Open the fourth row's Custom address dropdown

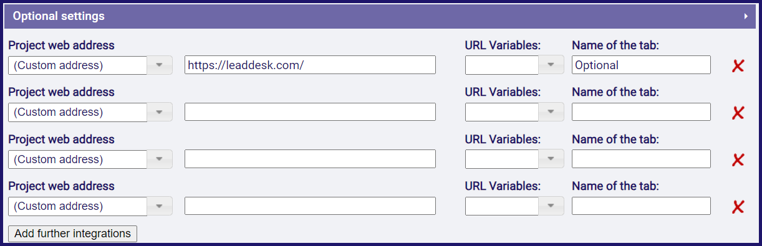pos(90,206)
